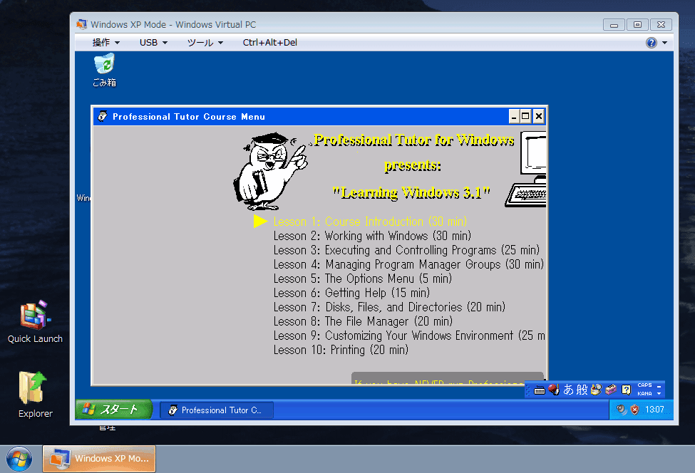Screen dimensions: 695x473
Task: Open Explorer desktop icon
Action: click(x=35, y=395)
